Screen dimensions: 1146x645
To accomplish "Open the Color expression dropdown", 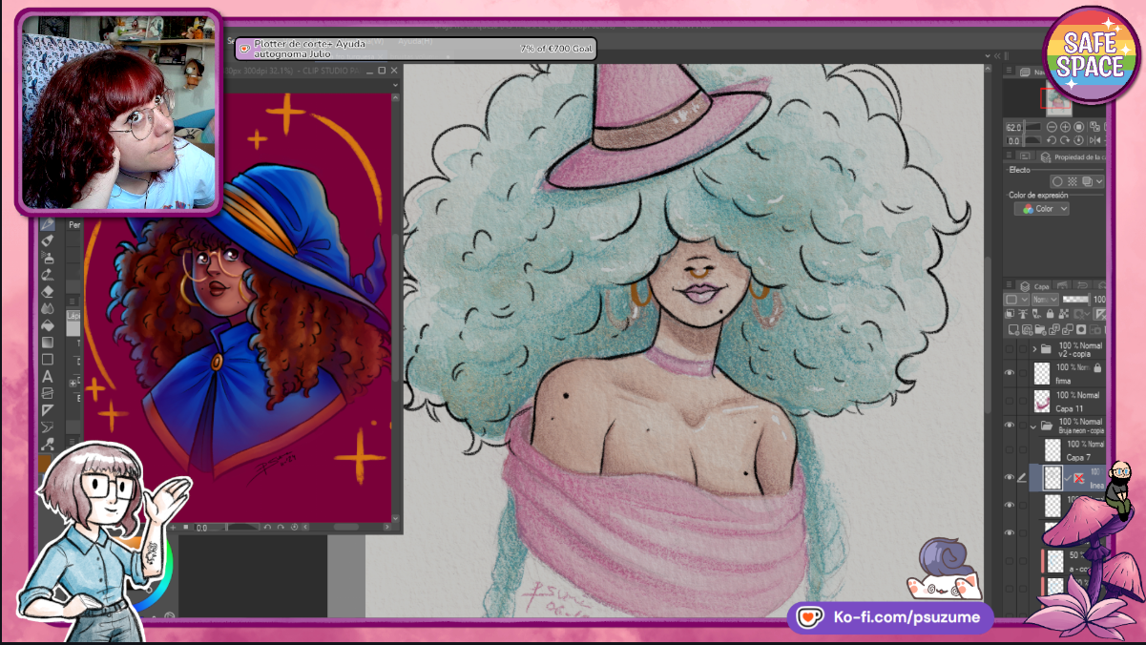I will (1041, 209).
